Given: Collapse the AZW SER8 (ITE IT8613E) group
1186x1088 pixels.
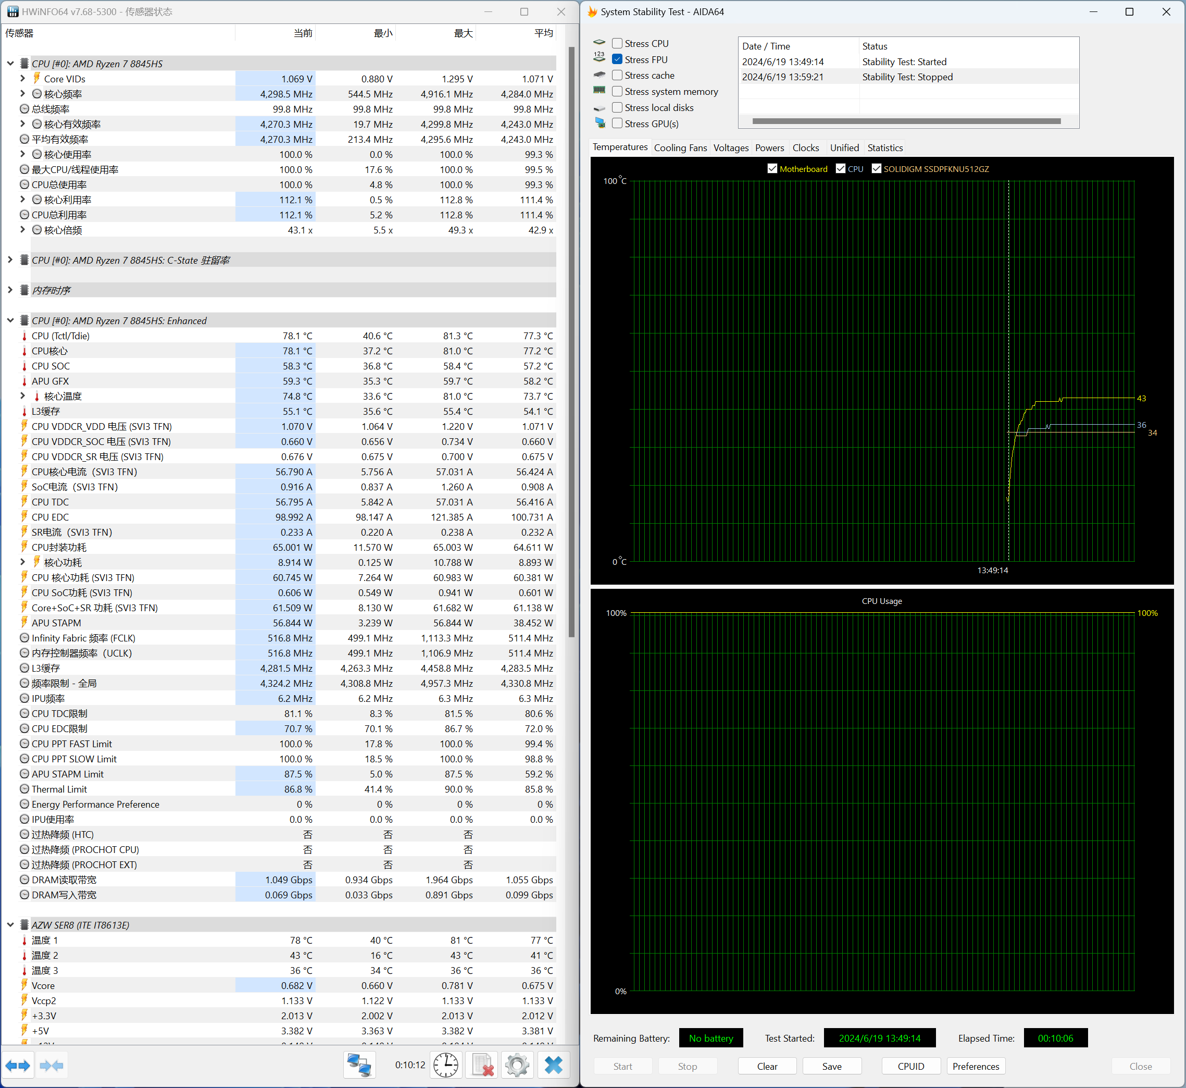Looking at the screenshot, I should 10,925.
